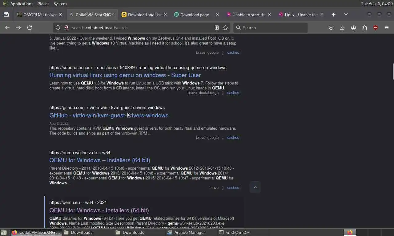The width and height of the screenshot is (394, 236).
Task: Click the Aug 2, 2022 date text
Action: (59, 124)
